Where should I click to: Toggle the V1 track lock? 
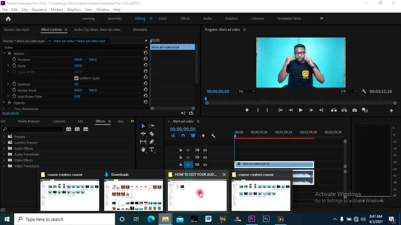[x=181, y=165]
